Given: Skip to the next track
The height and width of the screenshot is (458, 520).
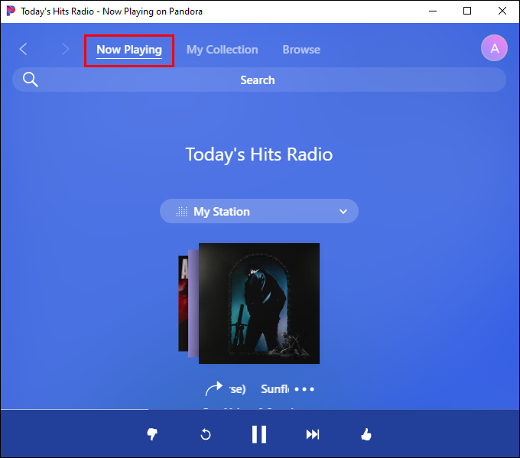Looking at the screenshot, I should tap(313, 434).
